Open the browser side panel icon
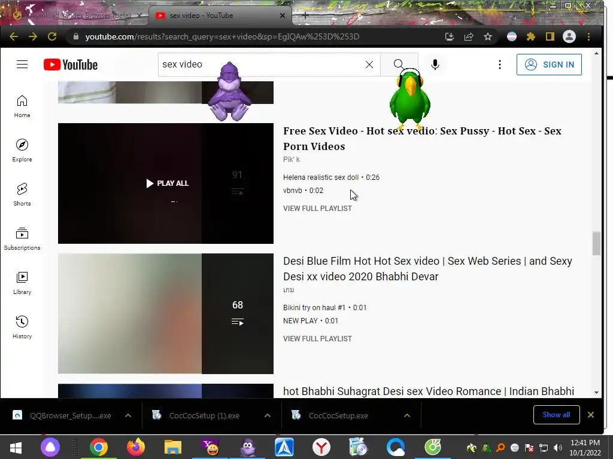 (x=550, y=36)
